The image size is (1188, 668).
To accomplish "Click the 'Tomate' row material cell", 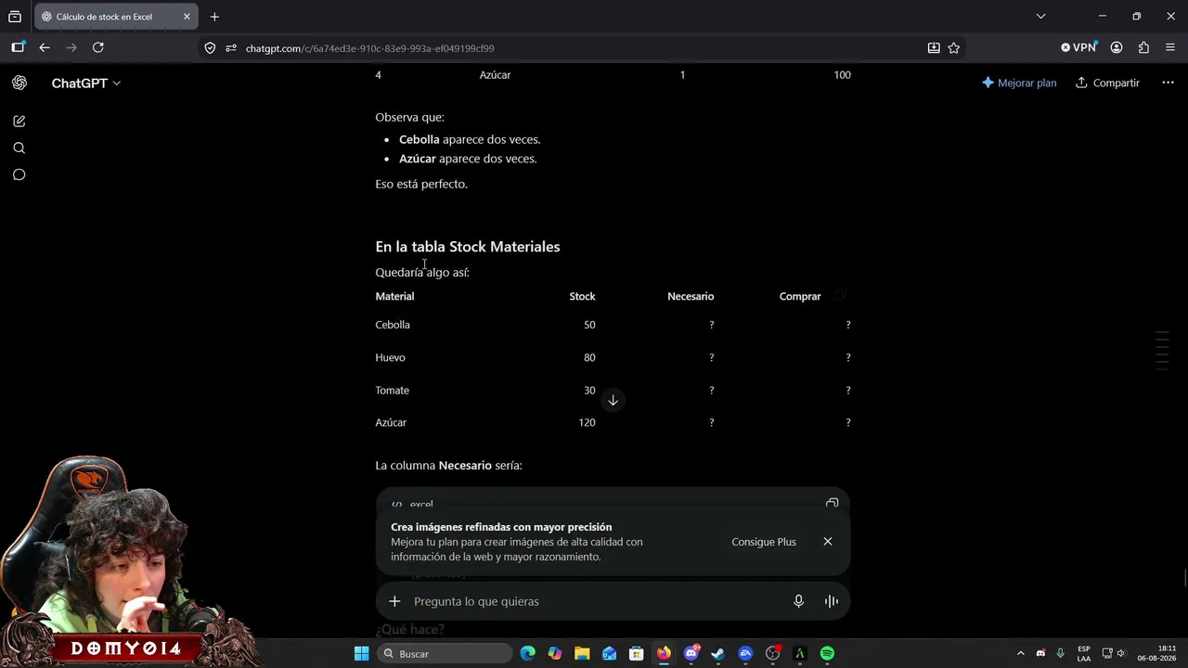I will [392, 391].
